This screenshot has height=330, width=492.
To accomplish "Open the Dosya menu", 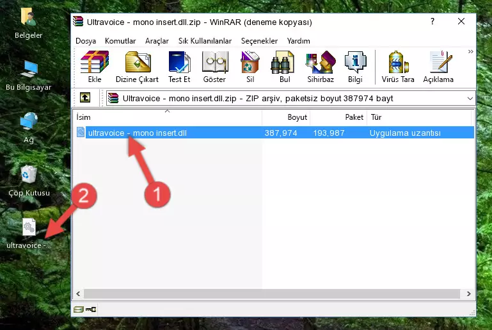I will coord(86,41).
